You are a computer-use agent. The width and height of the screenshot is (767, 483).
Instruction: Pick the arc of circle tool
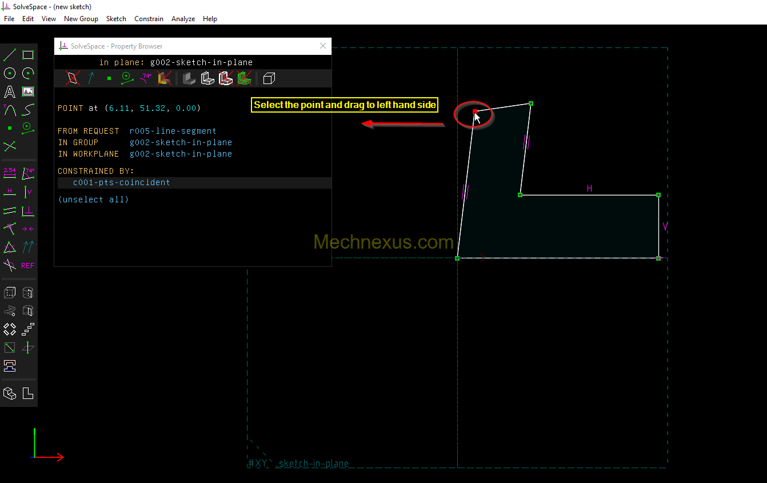(x=28, y=73)
